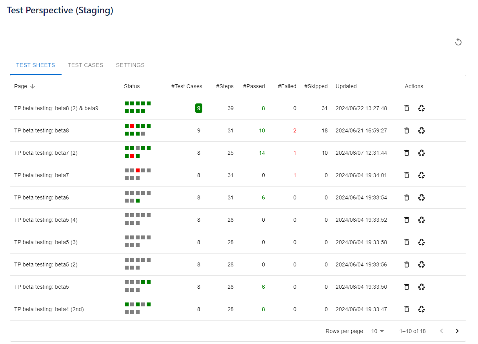Trigger the rerun icon on beta7 row
The width and height of the screenshot is (478, 344).
(421, 175)
